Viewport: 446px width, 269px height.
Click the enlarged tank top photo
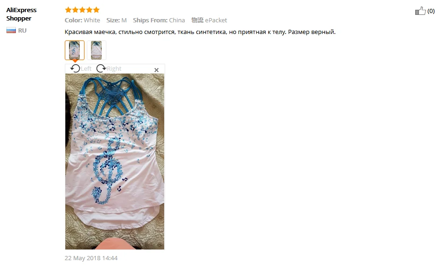click(x=115, y=161)
